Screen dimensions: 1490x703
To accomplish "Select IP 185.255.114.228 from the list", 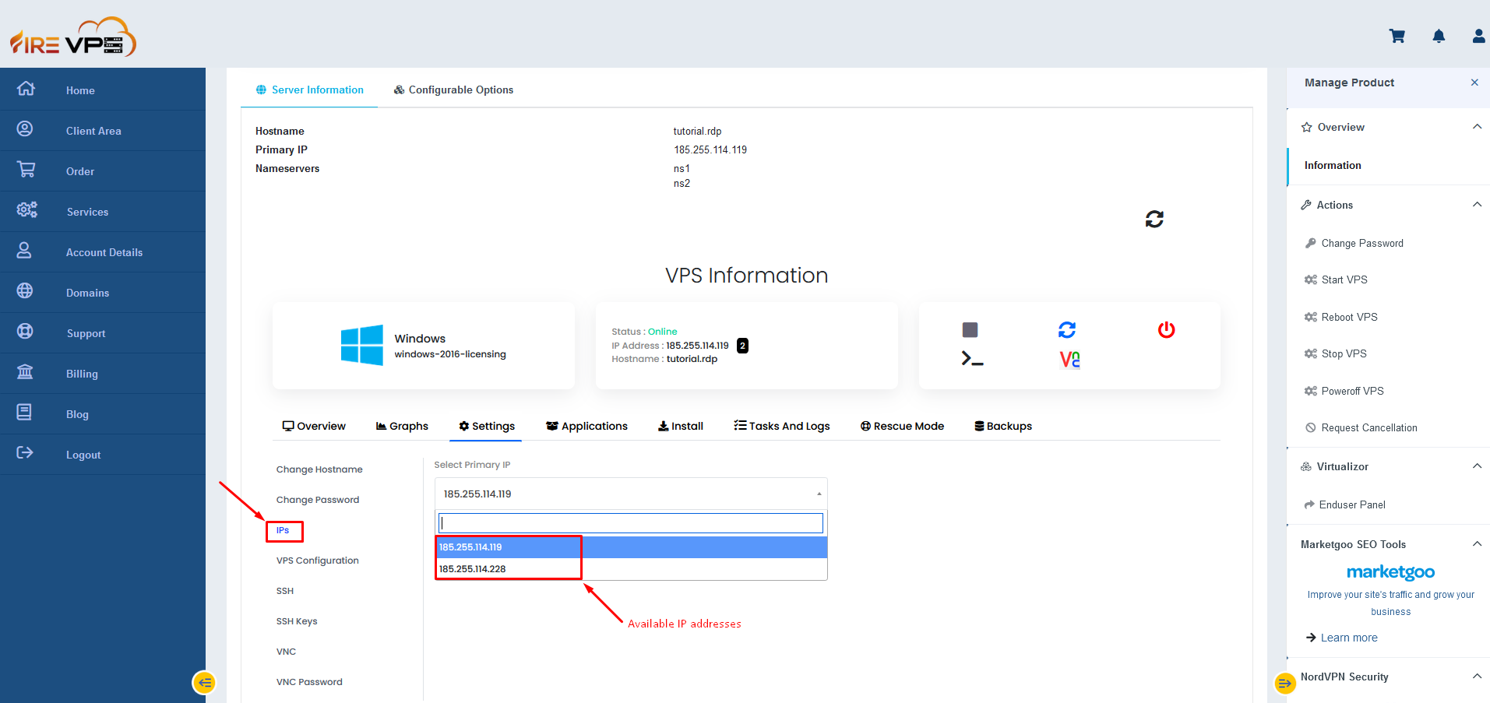I will pyautogui.click(x=631, y=569).
